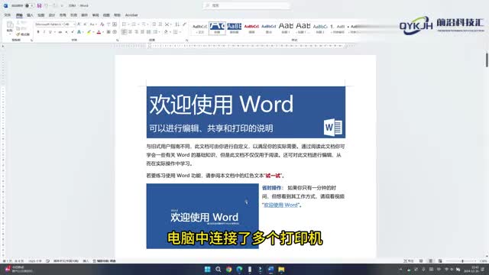The width and height of the screenshot is (489, 275).
Task: Apply the red AaBbCcI style
Action: point(251,28)
